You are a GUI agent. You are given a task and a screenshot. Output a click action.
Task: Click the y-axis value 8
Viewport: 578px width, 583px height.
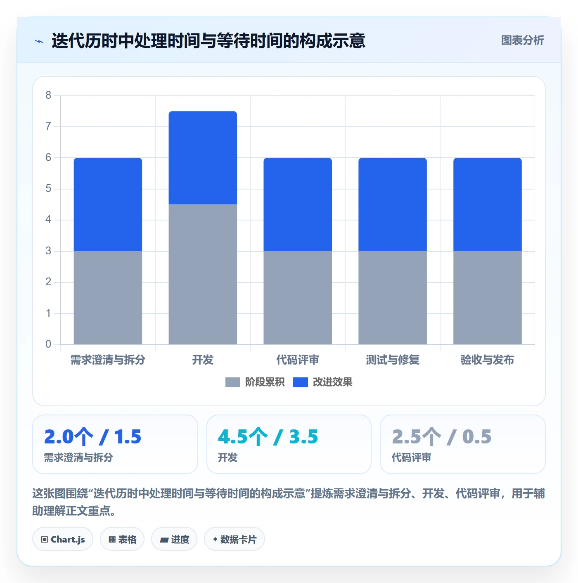pos(48,95)
